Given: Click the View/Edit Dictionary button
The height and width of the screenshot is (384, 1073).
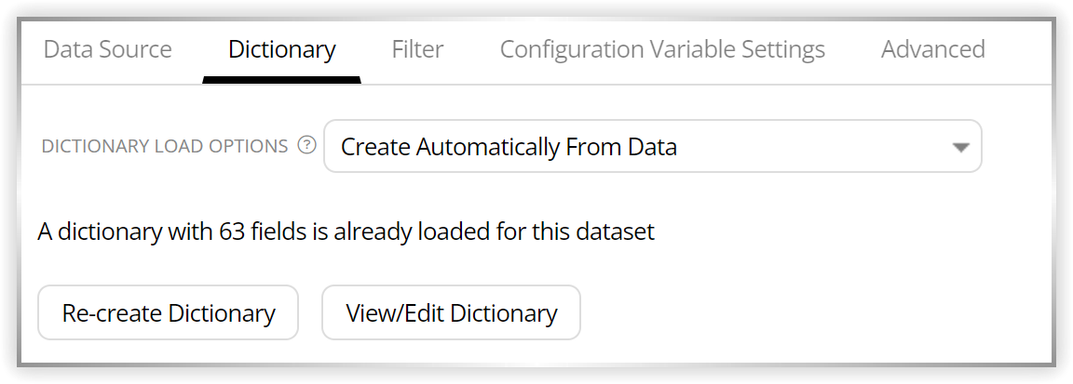Looking at the screenshot, I should (x=451, y=312).
